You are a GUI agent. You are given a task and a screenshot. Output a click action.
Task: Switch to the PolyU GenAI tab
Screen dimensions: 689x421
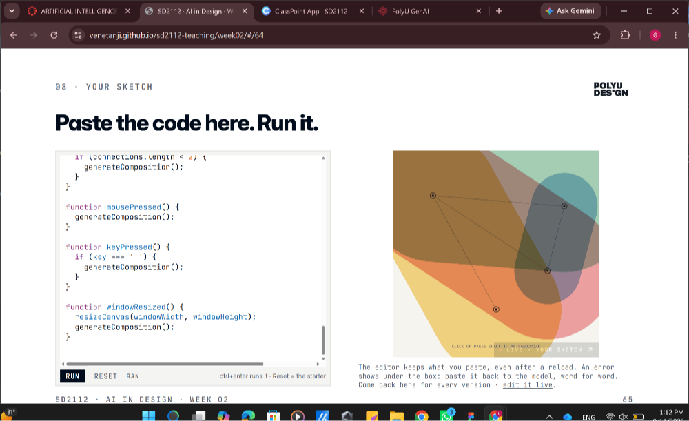[x=430, y=11]
